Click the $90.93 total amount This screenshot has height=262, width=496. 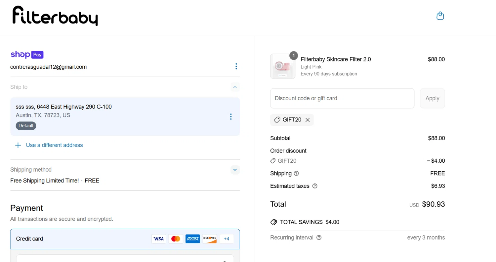pos(434,204)
